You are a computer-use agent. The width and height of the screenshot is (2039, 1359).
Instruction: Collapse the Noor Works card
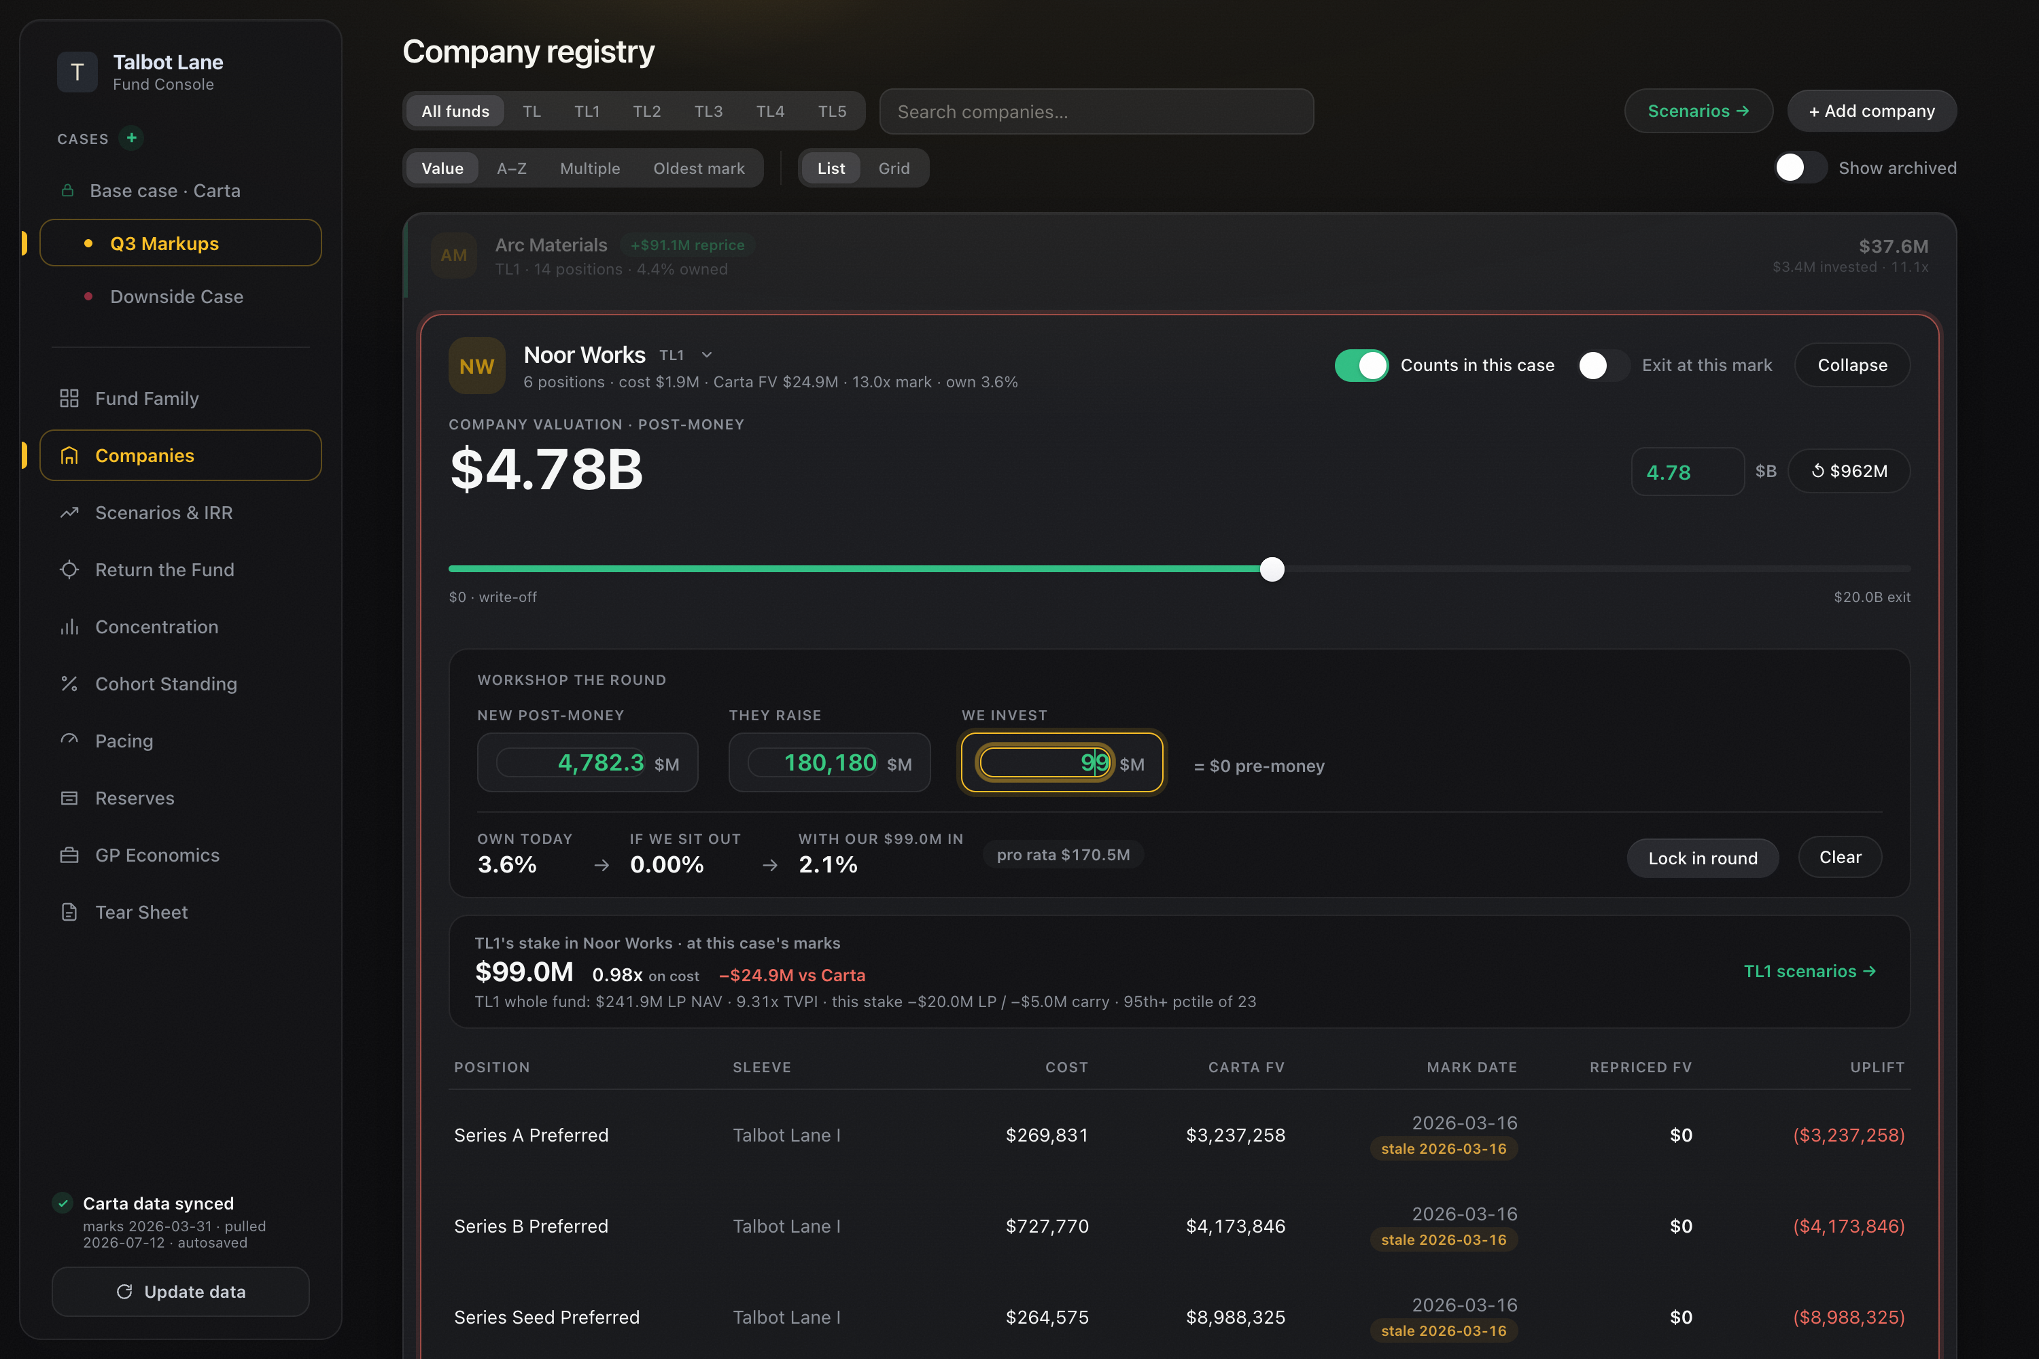(1851, 365)
